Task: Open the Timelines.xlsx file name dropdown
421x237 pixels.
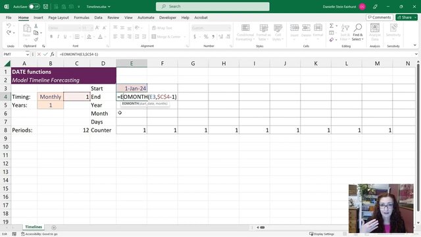Action: 98,7
